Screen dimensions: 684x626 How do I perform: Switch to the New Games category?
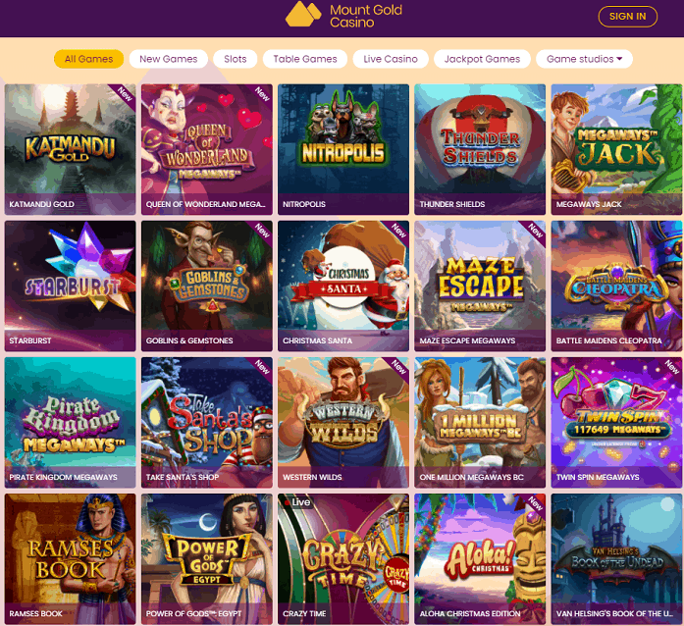(169, 59)
